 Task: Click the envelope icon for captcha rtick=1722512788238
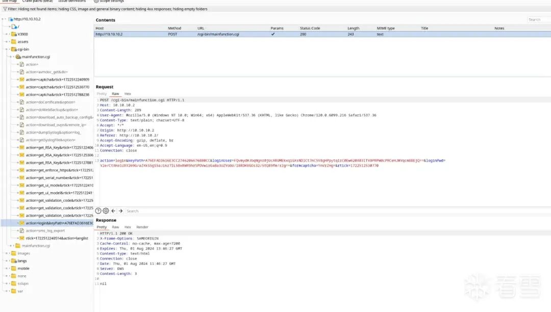click(22, 95)
